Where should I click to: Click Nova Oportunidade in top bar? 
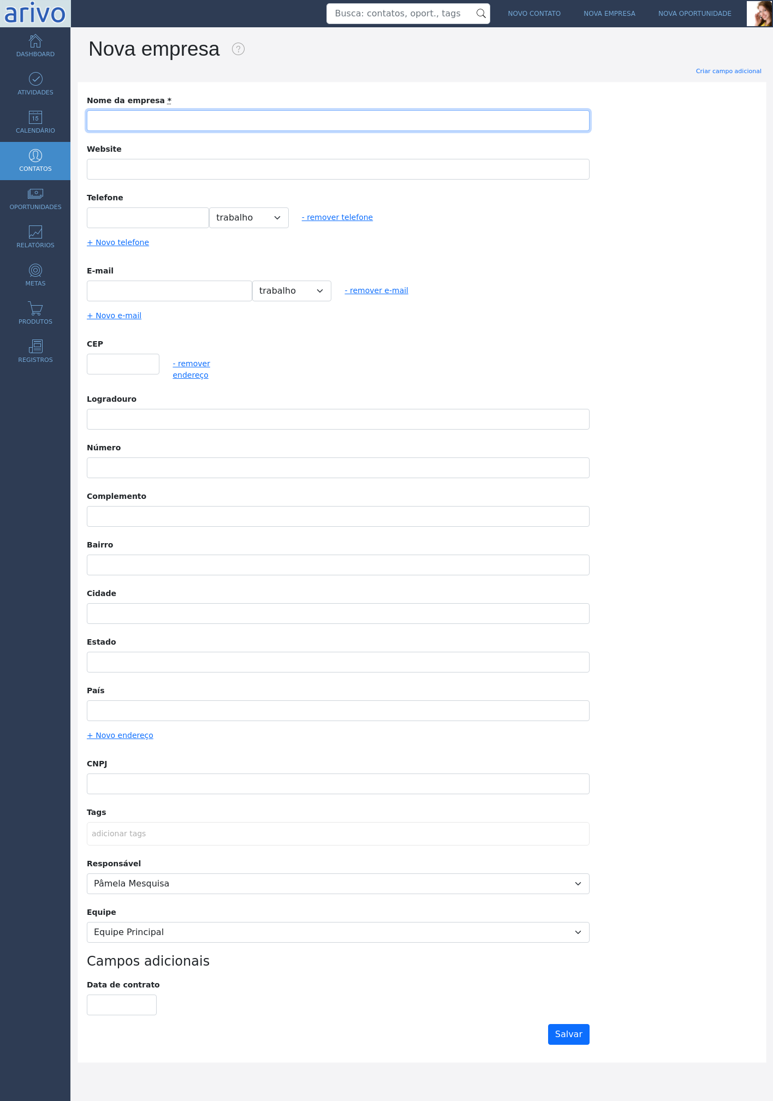(694, 14)
